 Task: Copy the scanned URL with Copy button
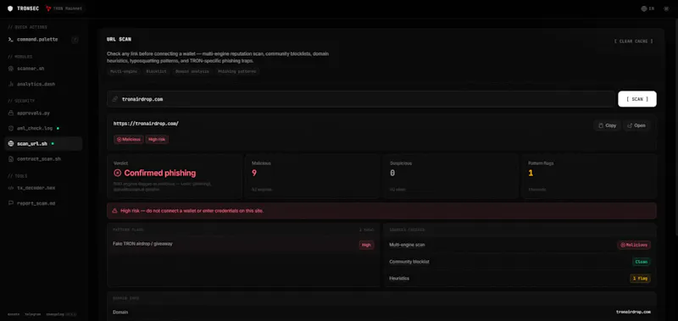pyautogui.click(x=607, y=125)
